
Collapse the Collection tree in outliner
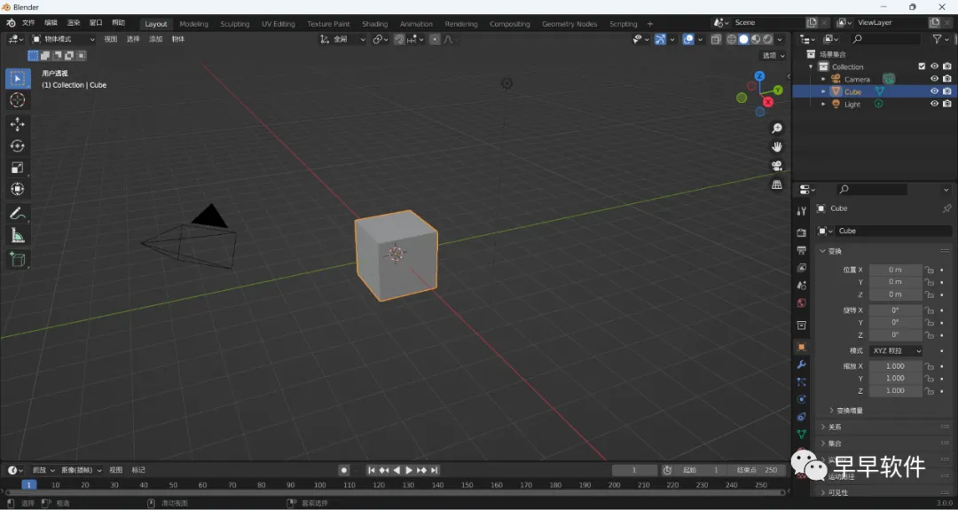click(x=811, y=67)
